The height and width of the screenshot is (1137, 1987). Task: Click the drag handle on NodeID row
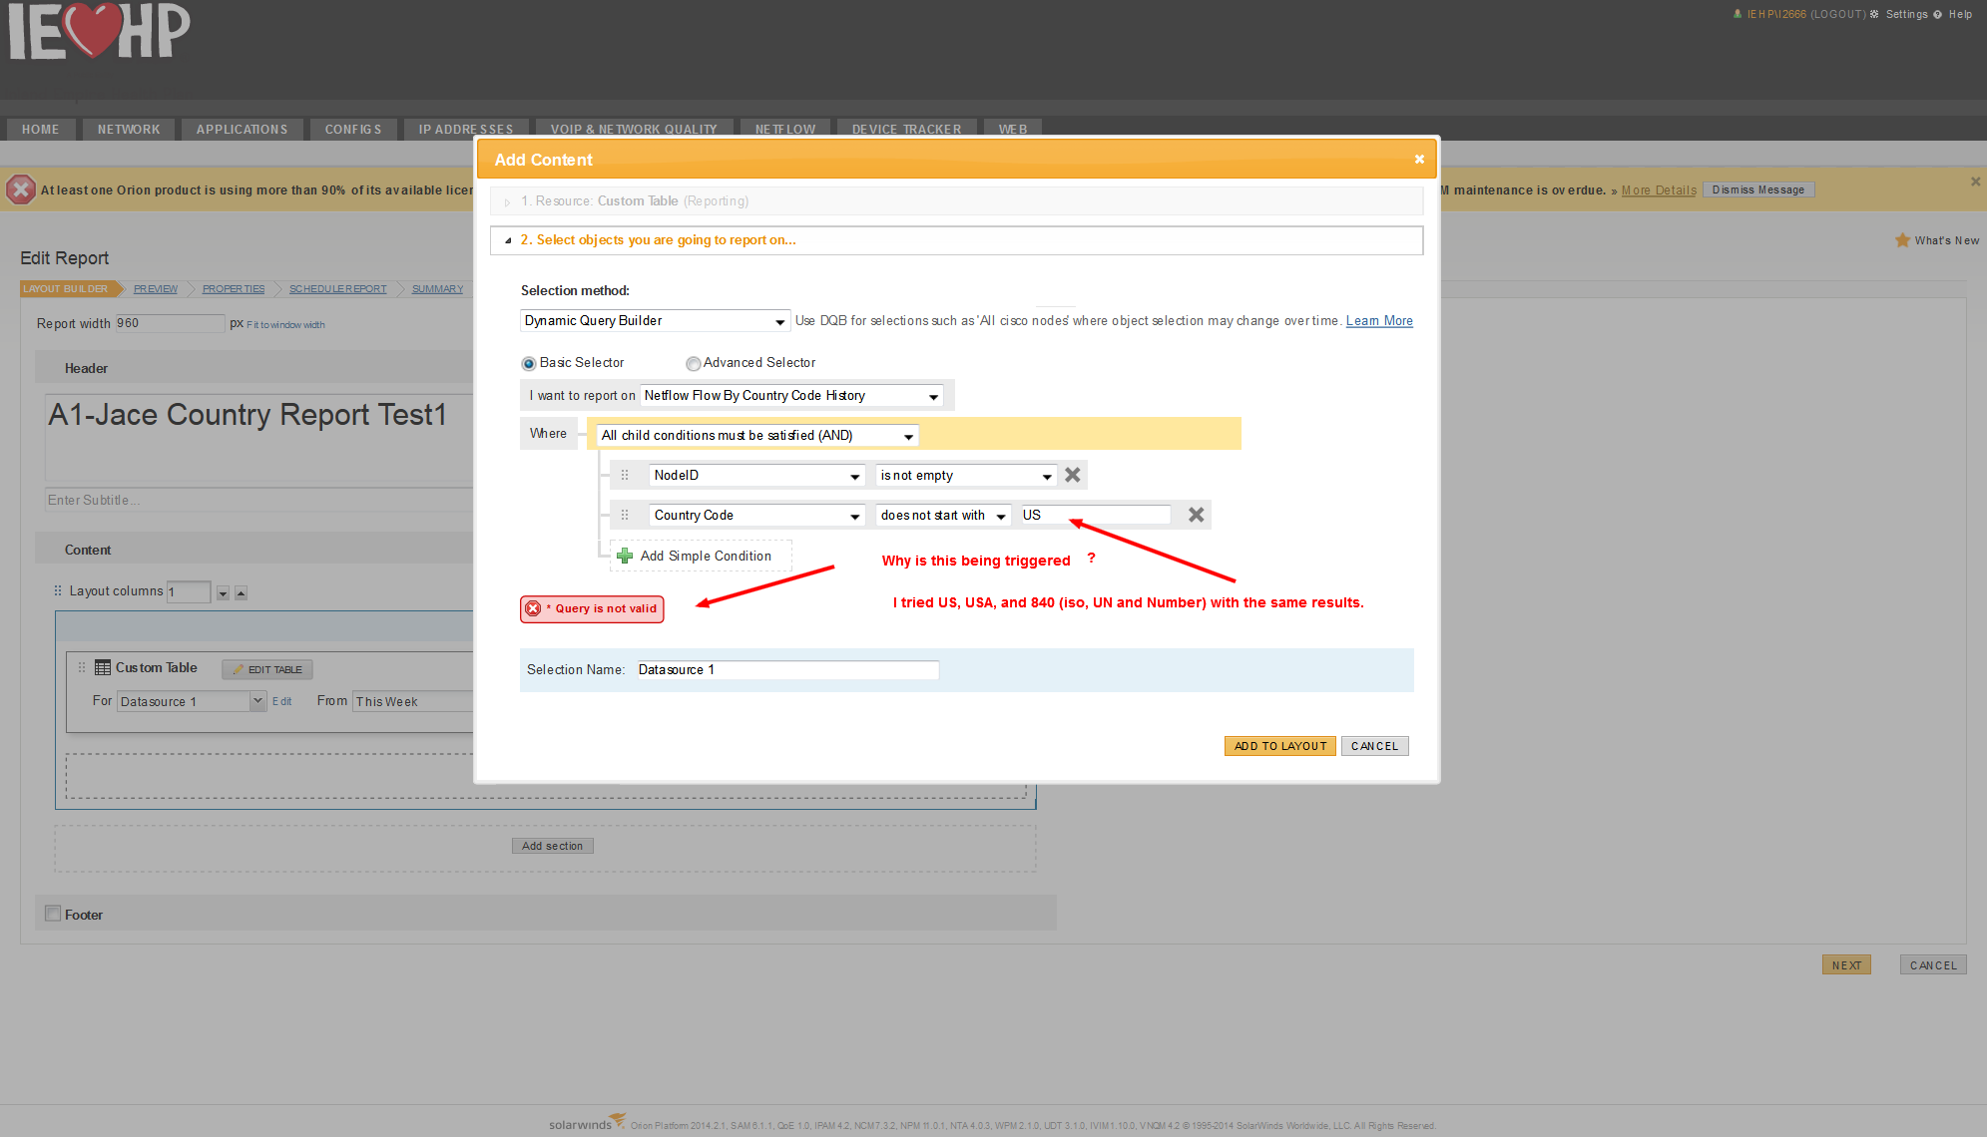625,475
